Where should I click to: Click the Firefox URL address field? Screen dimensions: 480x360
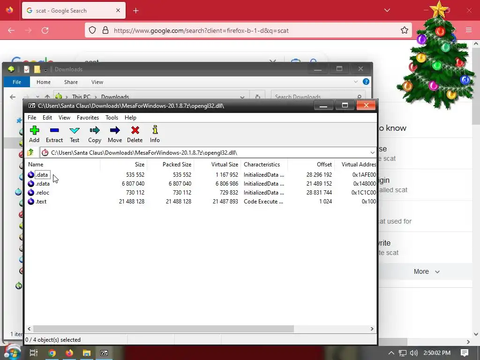click(x=248, y=30)
